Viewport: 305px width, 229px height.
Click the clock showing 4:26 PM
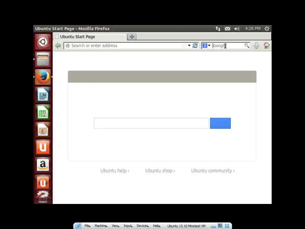click(x=253, y=29)
